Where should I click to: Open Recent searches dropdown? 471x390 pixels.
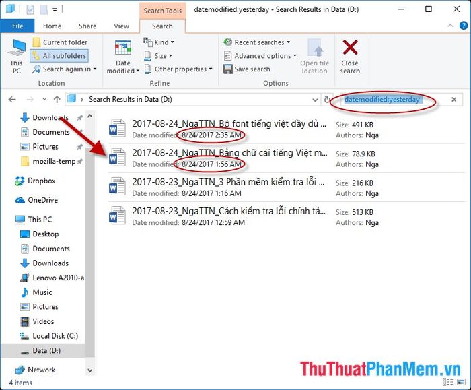(x=257, y=42)
